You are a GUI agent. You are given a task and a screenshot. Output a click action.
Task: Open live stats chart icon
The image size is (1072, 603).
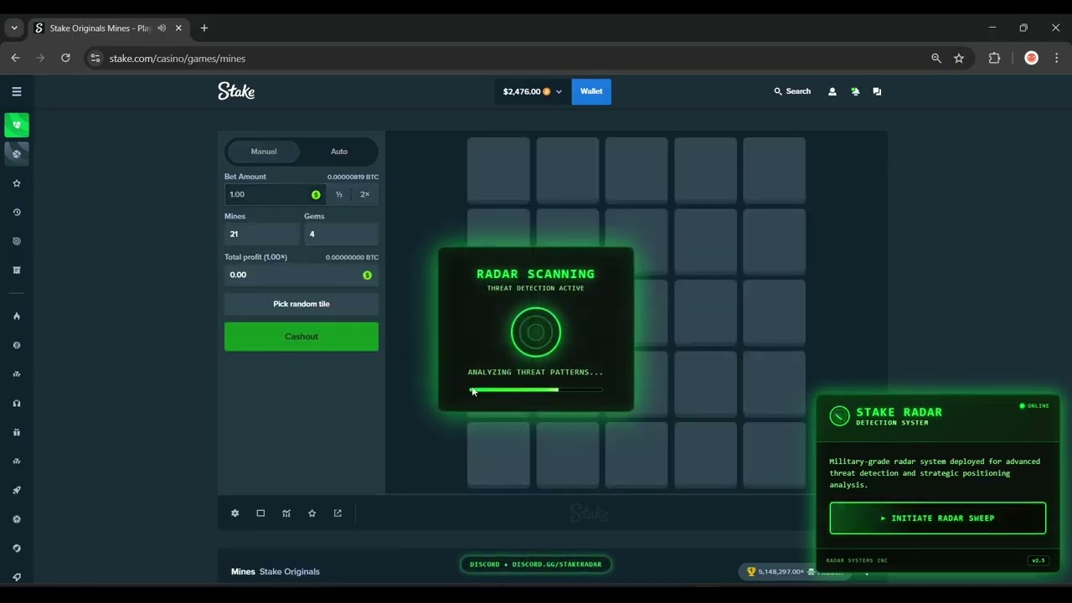pyautogui.click(x=286, y=513)
